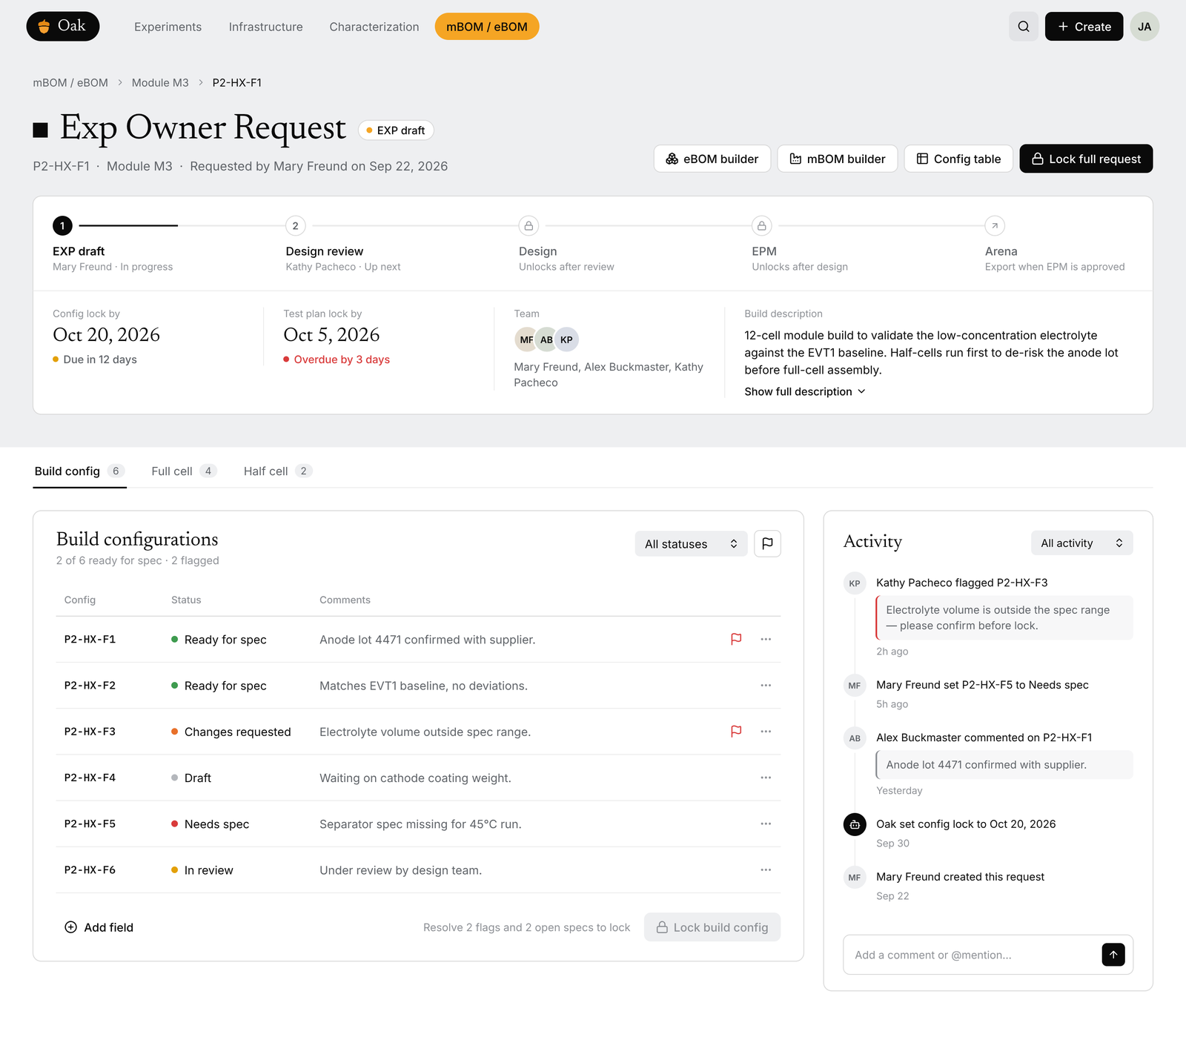Open the Config table

[958, 159]
